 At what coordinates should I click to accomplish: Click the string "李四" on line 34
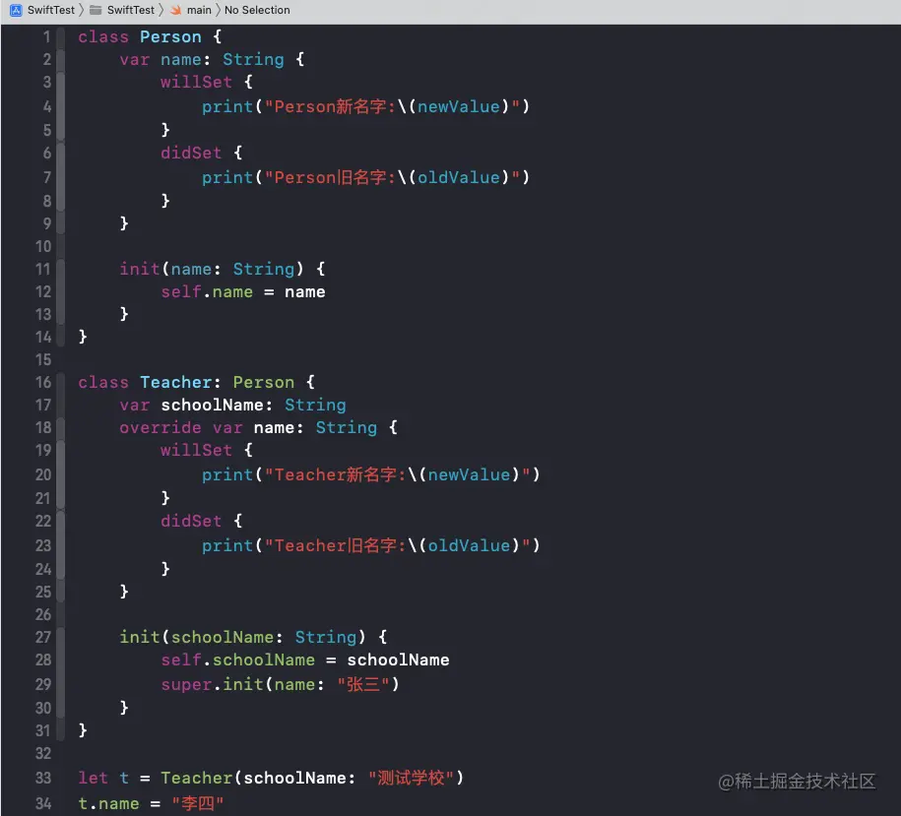pos(198,803)
